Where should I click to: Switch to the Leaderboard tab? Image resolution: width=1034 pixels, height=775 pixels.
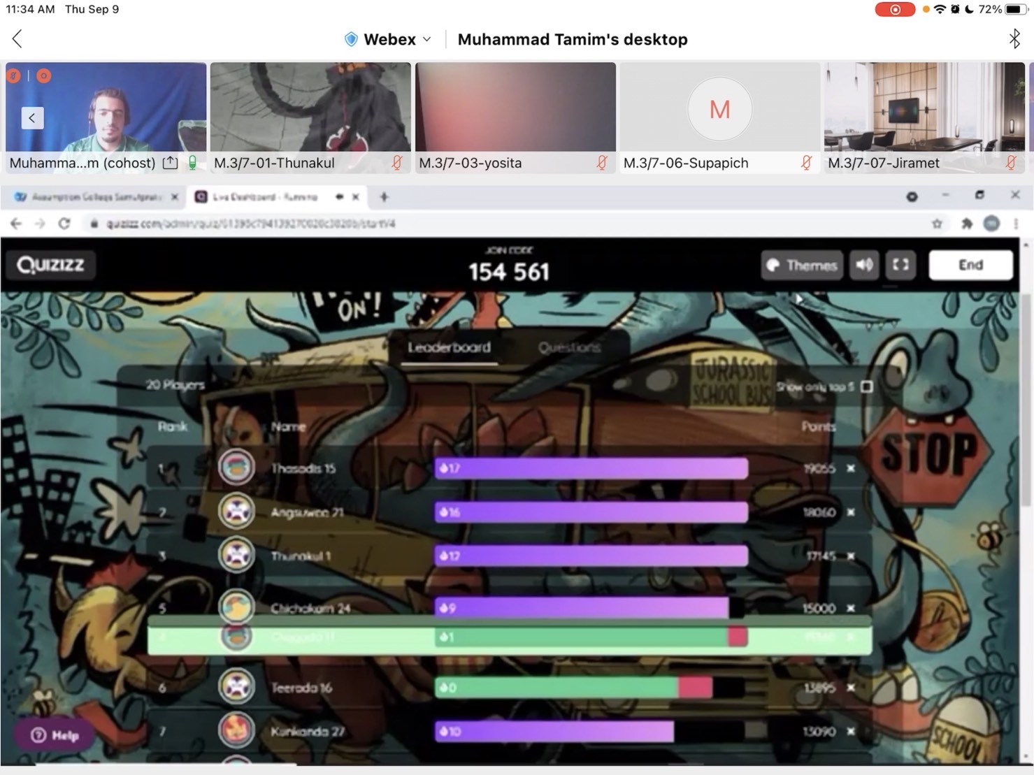[x=450, y=347]
